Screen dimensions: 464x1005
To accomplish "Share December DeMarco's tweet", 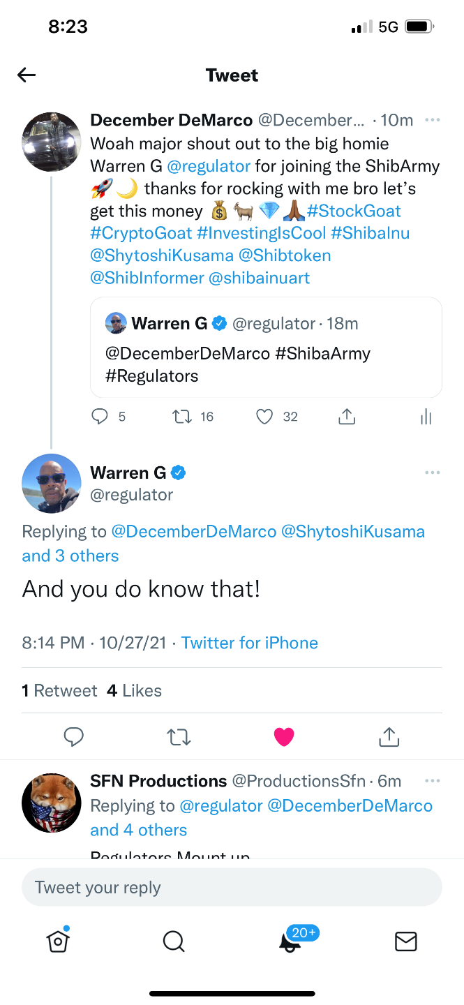I will (x=347, y=417).
